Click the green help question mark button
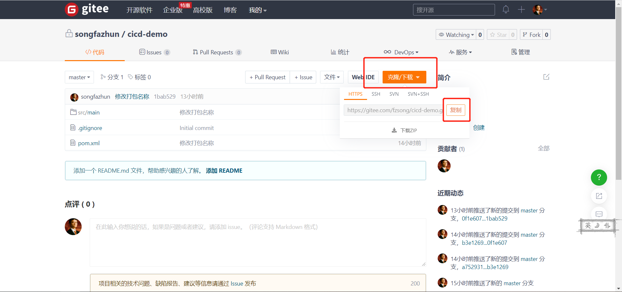The height and width of the screenshot is (292, 622). tap(599, 177)
